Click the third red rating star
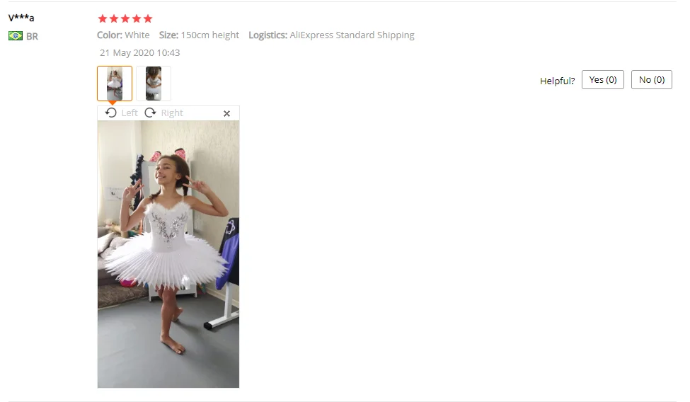690x402 pixels. tap(125, 18)
